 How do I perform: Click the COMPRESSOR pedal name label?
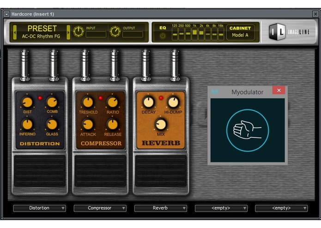point(101,144)
